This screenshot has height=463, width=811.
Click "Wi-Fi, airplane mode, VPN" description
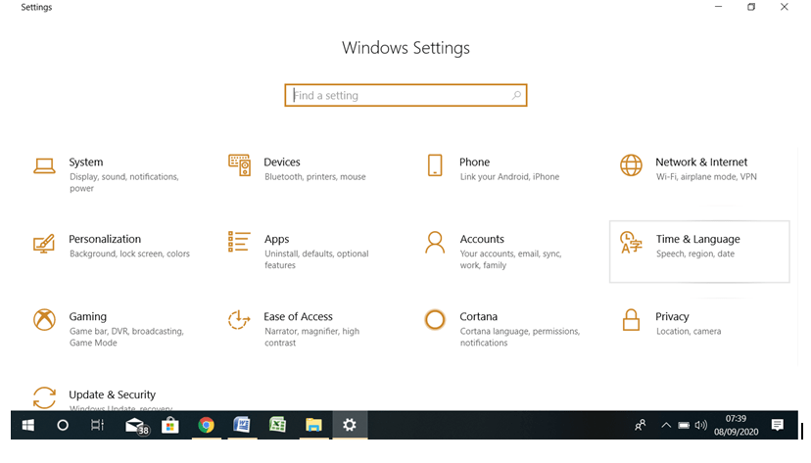706,177
